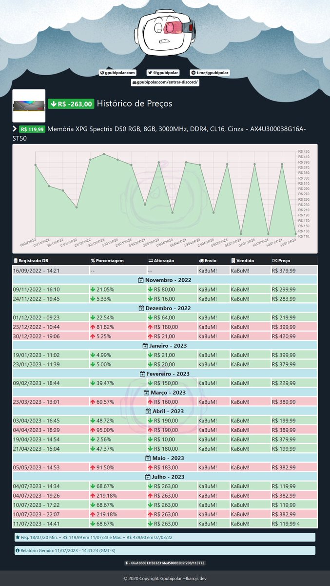330x586 pixels.
Task: Open the gpubipolar.com/entrar-discord/ link
Action: pyautogui.click(x=165, y=83)
